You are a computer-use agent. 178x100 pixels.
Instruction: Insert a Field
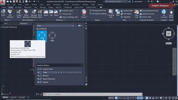pos(118,13)
